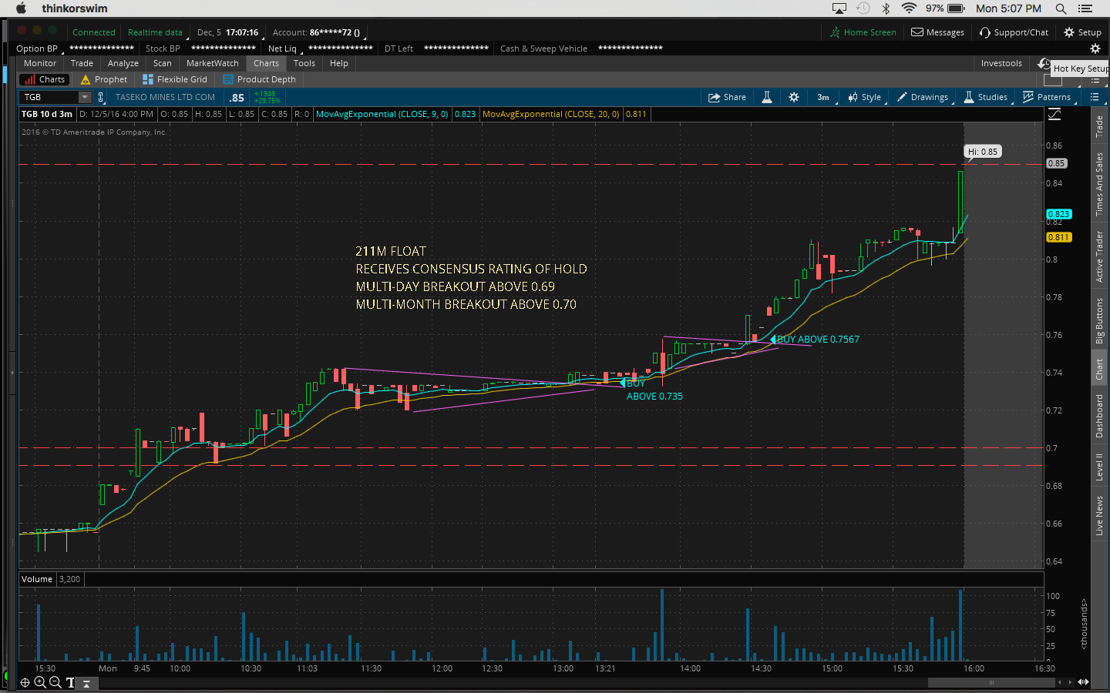
Task: Open the Drawings dropdown menu
Action: 923,97
